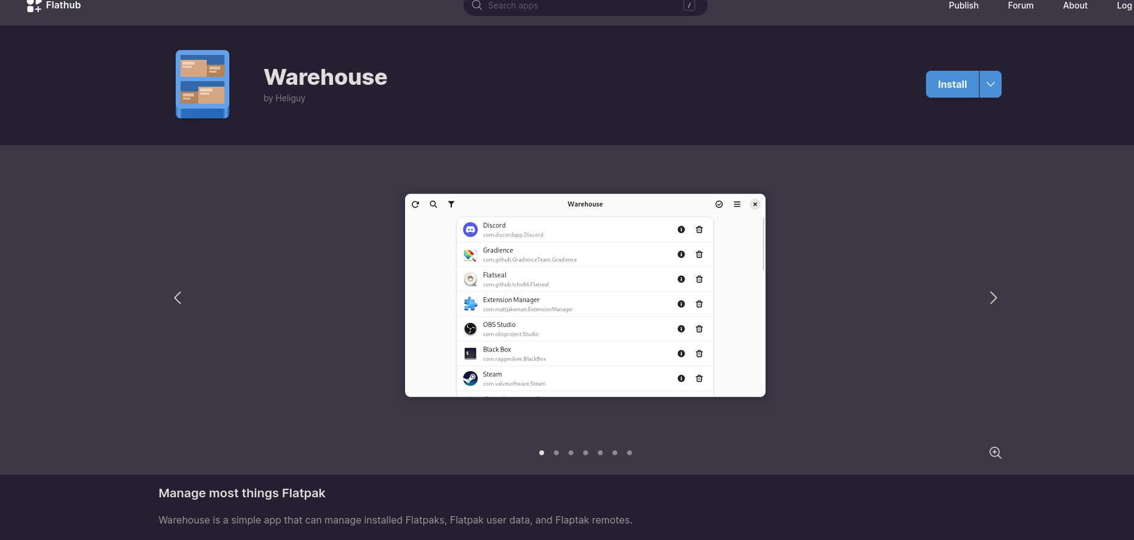Click the info icon for Black Box

681,354
